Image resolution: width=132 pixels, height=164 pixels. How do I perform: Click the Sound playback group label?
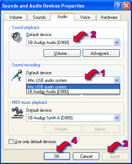coord(26,27)
